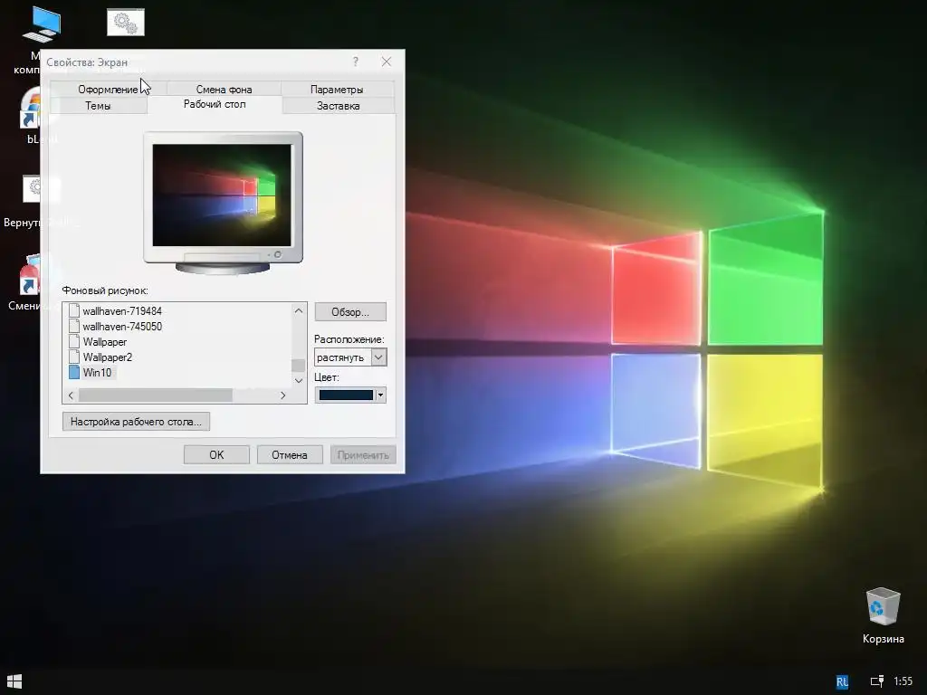Click the file icon beside Win10
927x695 pixels.
tap(74, 372)
